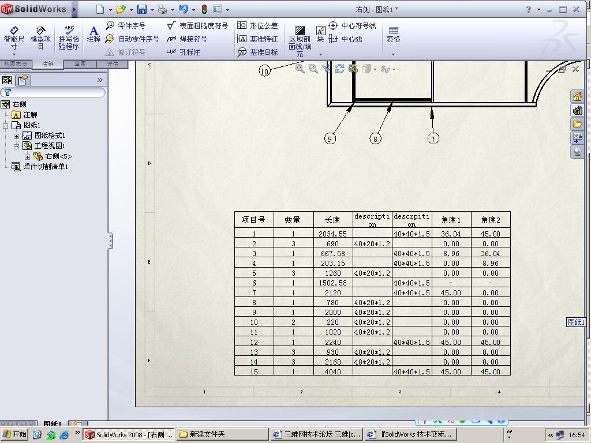This screenshot has width=591, height=443.
Task: Open the Design Library books icon
Action: click(577, 110)
